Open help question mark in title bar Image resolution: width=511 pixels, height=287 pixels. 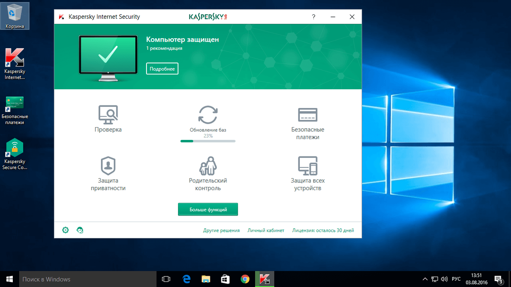point(314,17)
